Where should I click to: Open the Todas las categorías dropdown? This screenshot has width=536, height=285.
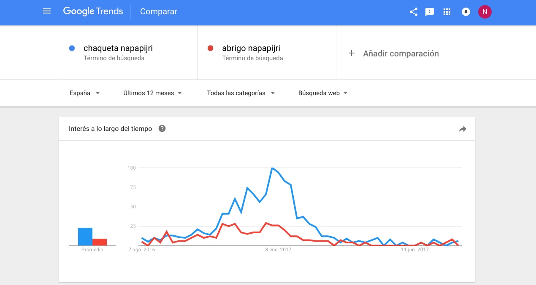[x=241, y=93]
